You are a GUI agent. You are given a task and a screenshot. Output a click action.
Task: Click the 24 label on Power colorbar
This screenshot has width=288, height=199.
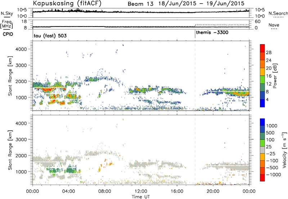coord(269,60)
